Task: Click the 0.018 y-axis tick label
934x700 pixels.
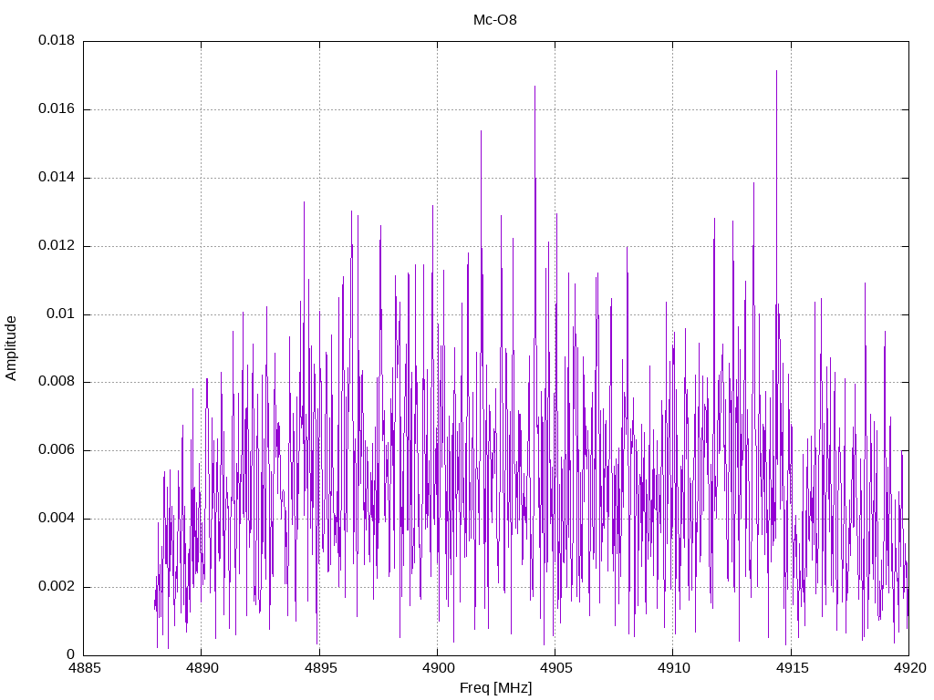Action: 57,40
